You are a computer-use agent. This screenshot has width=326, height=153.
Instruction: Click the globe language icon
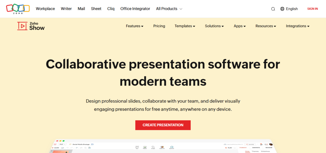coord(282,9)
